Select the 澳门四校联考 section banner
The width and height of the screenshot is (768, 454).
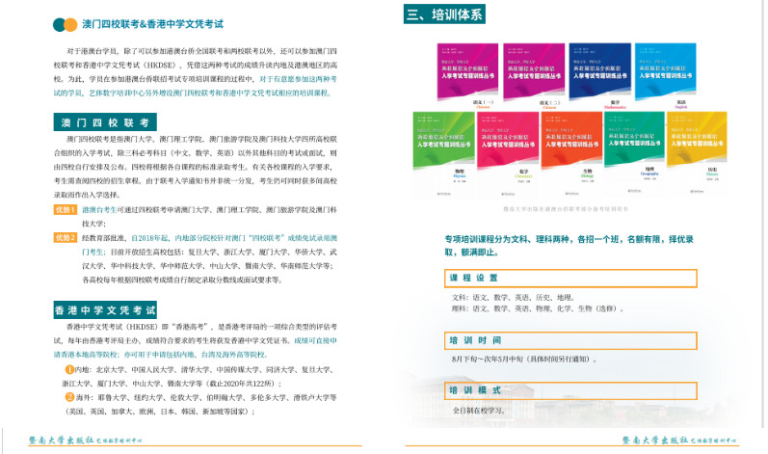(x=105, y=122)
